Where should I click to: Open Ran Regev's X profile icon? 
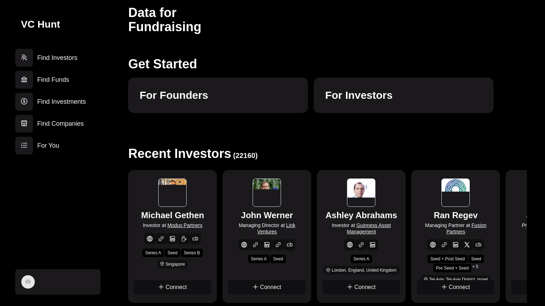(467, 245)
